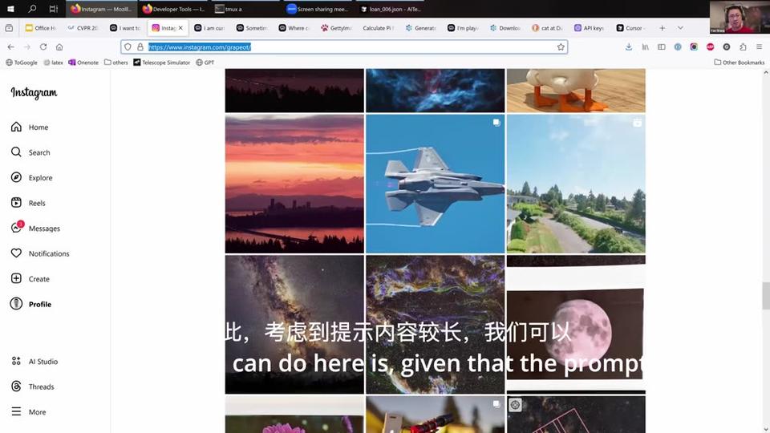Viewport: 770px width, 433px height.
Task: Open the blue nebula post at top
Action: point(435,91)
